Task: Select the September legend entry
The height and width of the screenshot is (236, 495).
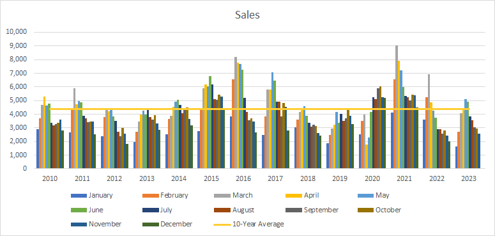Action: 312,210
